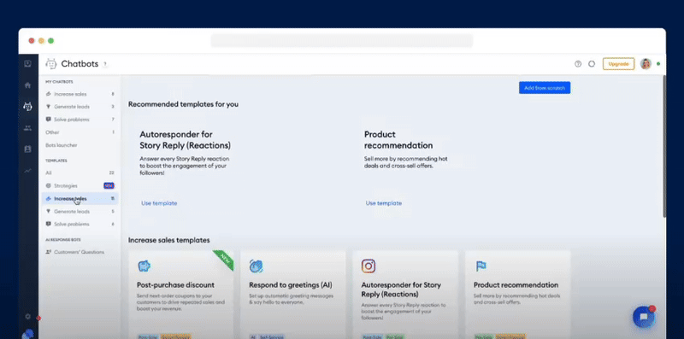Open the Visitors people icon in left rail
684x339 pixels.
(27, 128)
